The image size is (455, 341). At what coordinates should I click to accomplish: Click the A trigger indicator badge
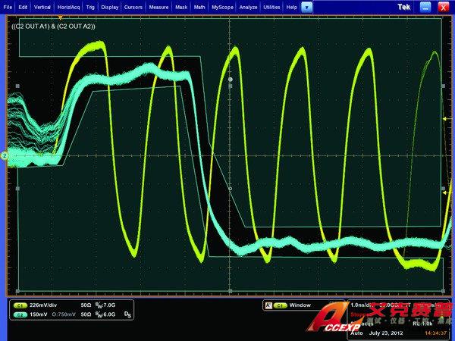click(268, 305)
